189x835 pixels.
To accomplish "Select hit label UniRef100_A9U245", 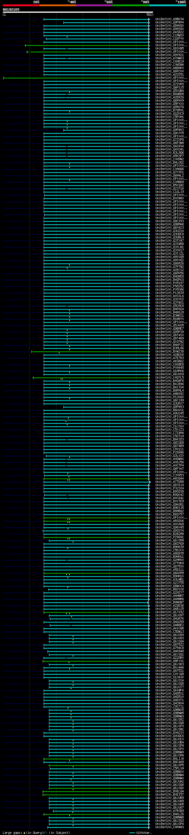I will pyautogui.click(x=170, y=413).
